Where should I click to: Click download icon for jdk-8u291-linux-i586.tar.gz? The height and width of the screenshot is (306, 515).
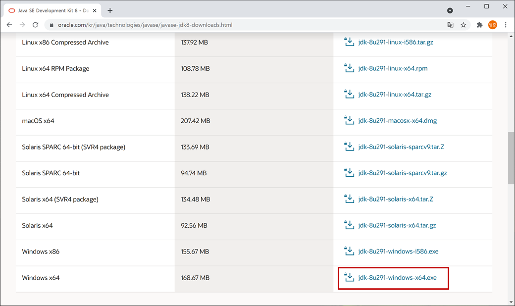pos(349,42)
